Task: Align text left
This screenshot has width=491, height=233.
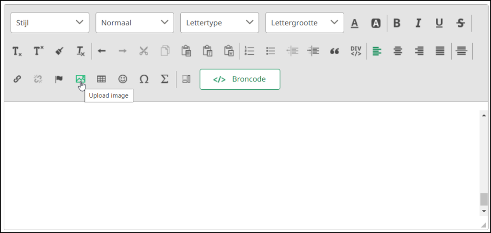Action: pyautogui.click(x=377, y=51)
